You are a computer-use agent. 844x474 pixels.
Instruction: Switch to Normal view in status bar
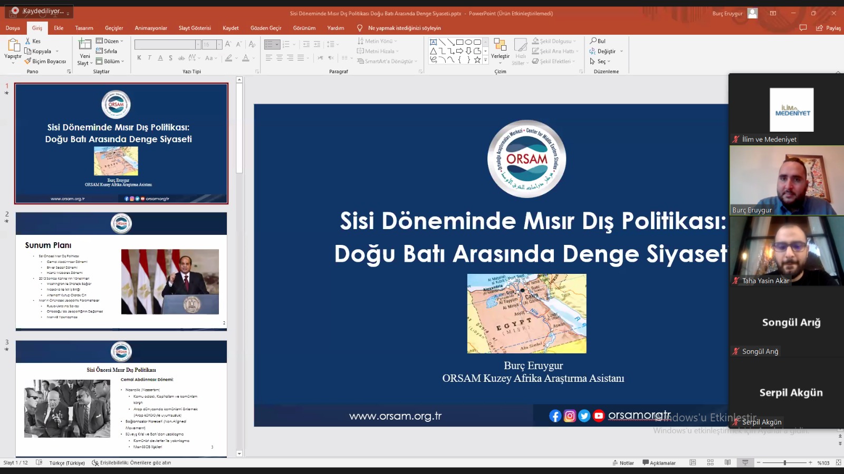[x=693, y=462]
